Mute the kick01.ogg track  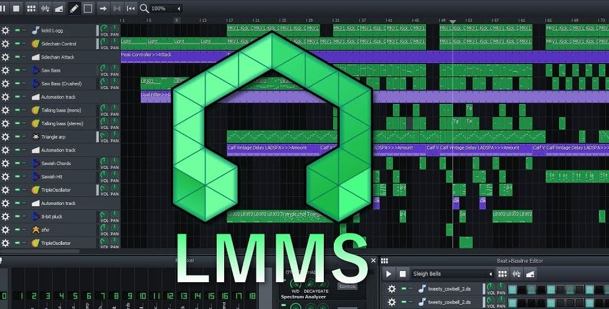(17, 31)
